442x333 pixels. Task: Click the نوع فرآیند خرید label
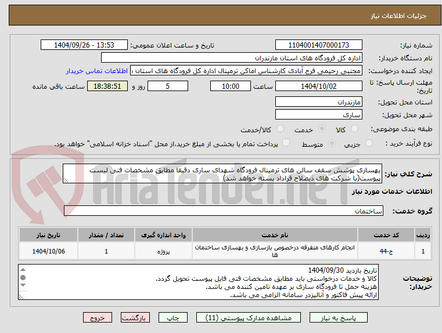click(x=409, y=143)
